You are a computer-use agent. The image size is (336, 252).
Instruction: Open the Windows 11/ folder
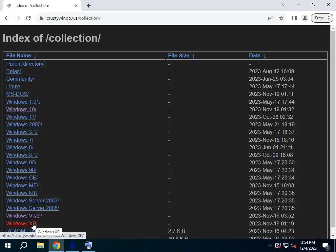tap(21, 117)
